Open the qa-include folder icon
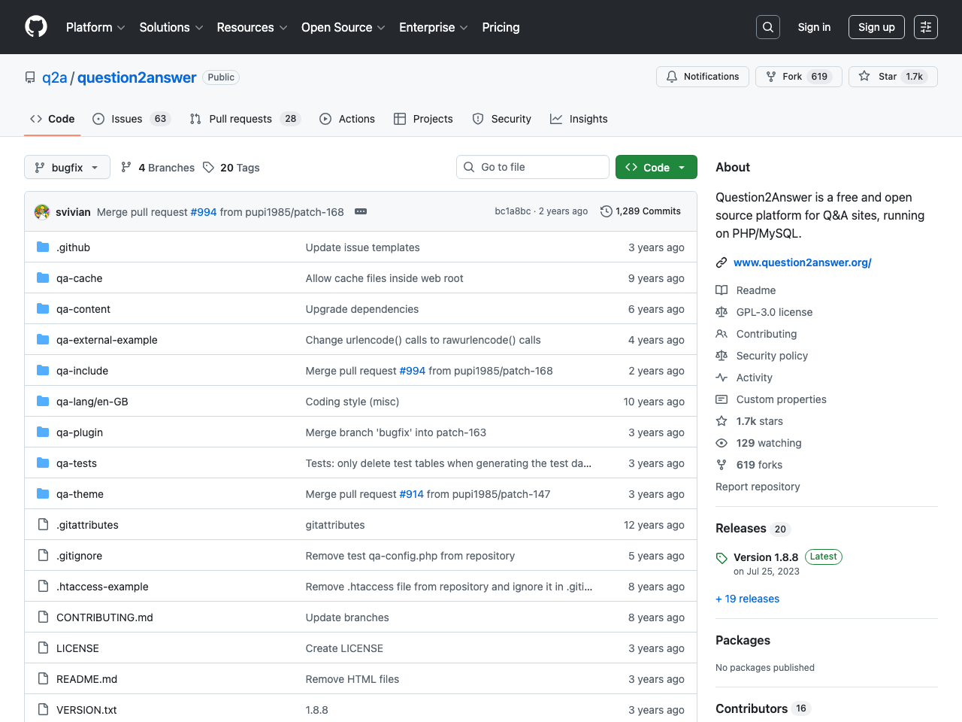The height and width of the screenshot is (722, 962). click(x=43, y=371)
